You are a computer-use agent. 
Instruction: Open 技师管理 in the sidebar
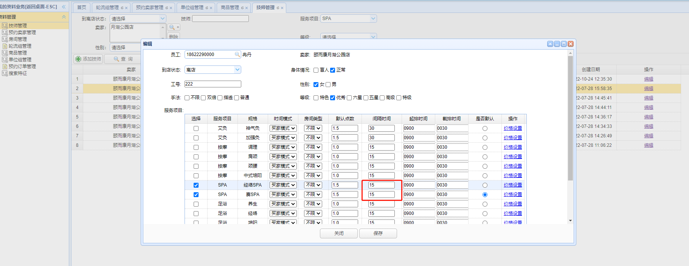18,25
